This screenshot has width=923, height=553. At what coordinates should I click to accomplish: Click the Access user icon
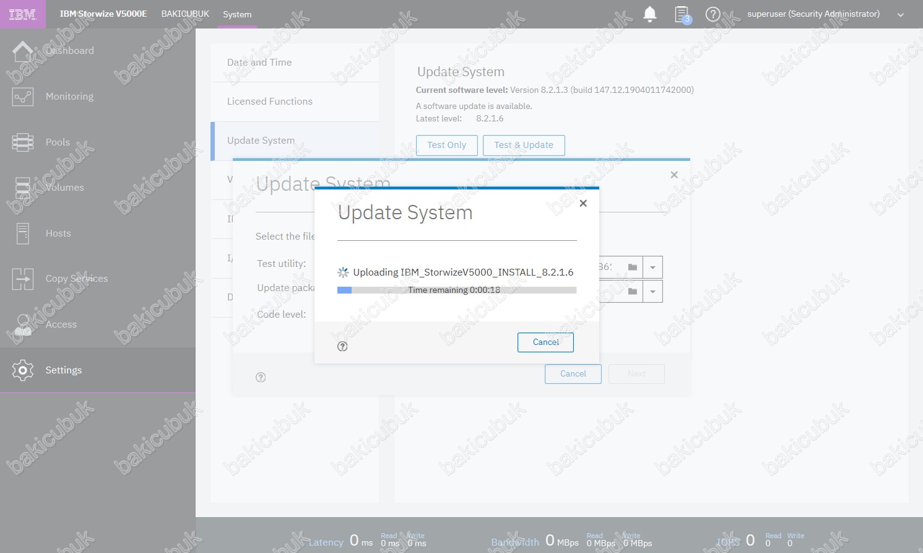coord(23,324)
